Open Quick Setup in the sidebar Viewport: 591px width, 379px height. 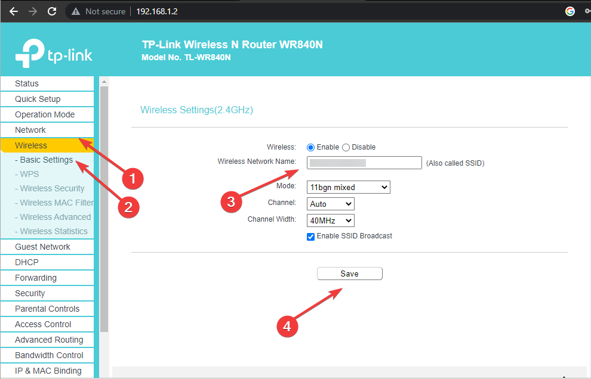coord(47,99)
